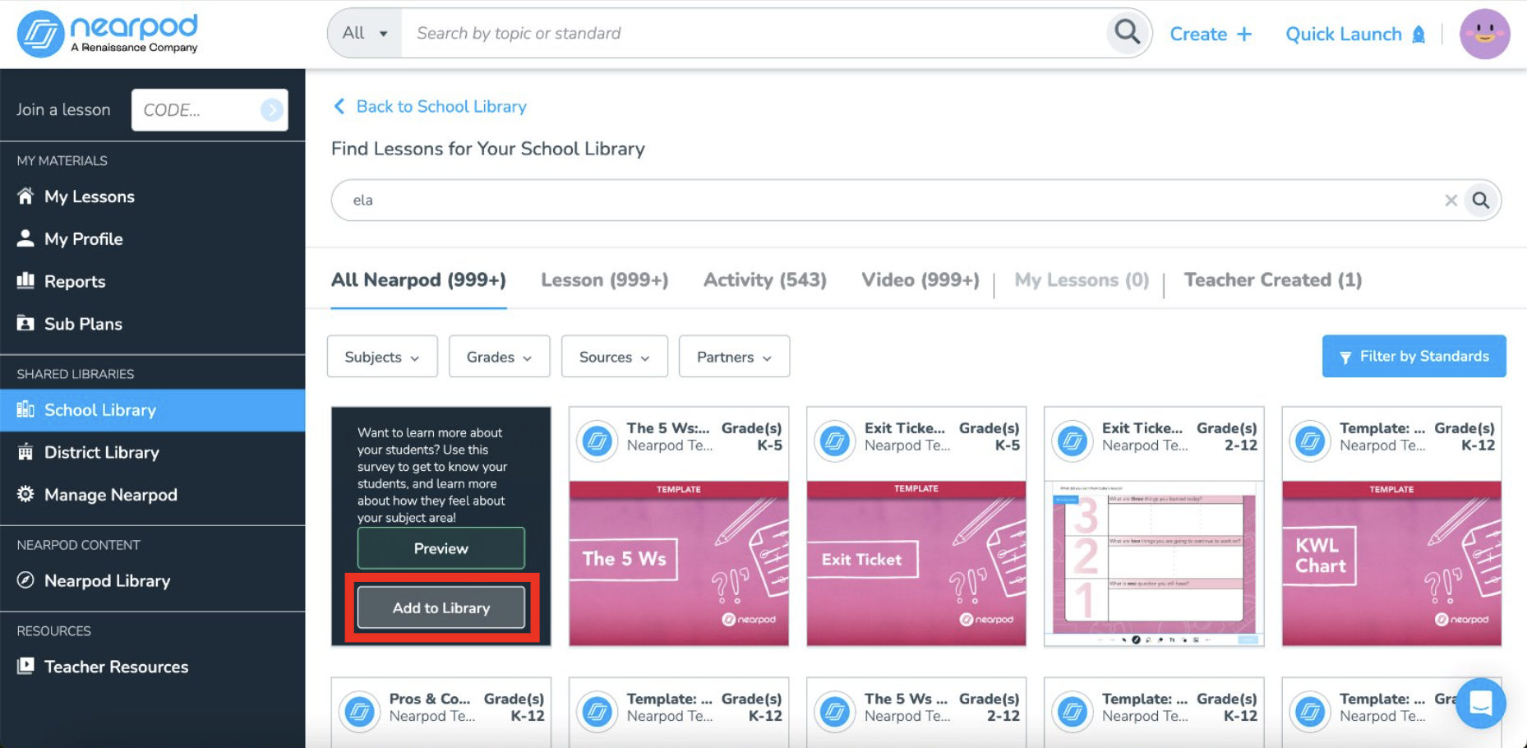
Task: Click the School Library books icon
Action: click(25, 409)
